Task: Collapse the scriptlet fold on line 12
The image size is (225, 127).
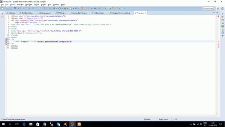Action: click(x=10, y=39)
